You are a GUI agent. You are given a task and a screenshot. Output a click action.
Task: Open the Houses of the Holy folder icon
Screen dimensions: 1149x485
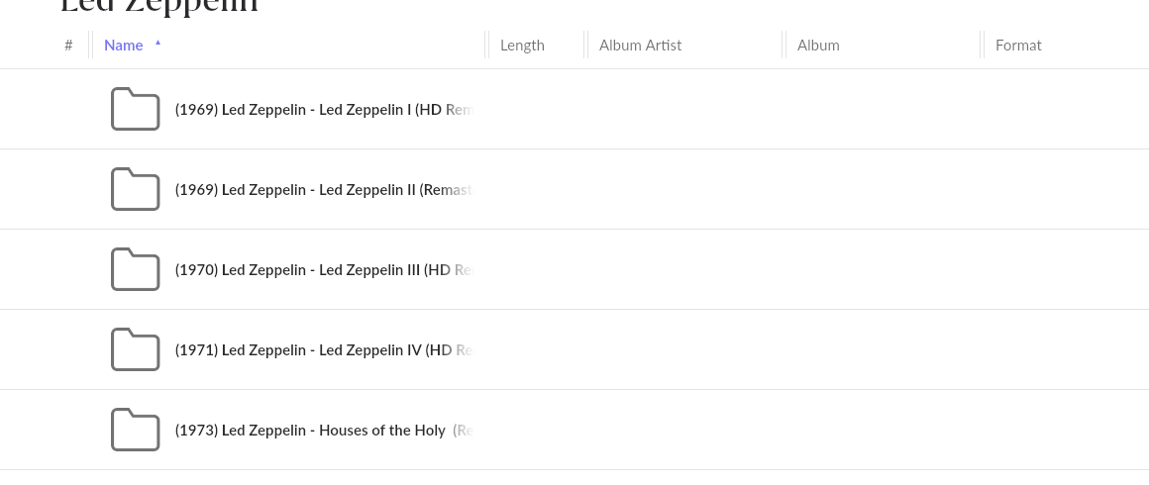pos(135,430)
